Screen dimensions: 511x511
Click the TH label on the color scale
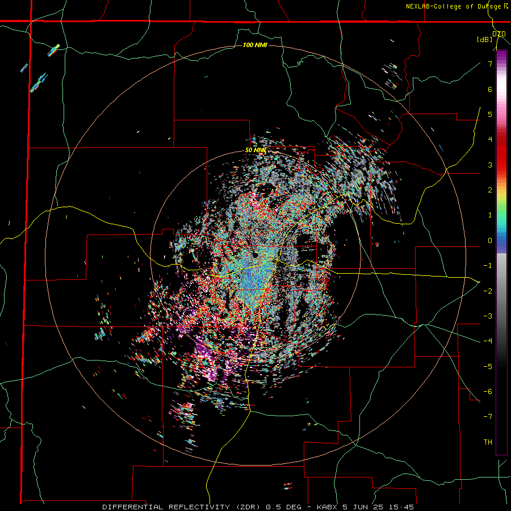(488, 442)
